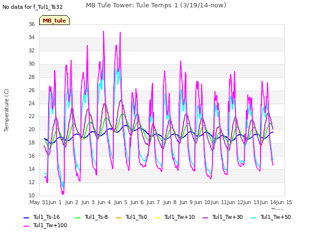Click the Jun 1 x-axis tick label
Image resolution: width=314 pixels, height=235 pixels.
click(x=55, y=202)
